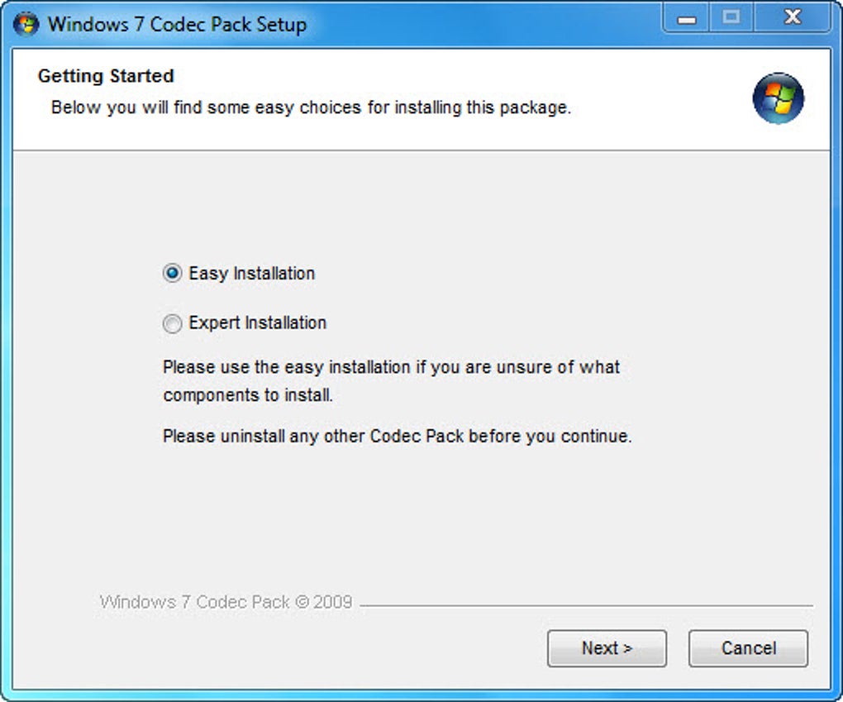Click the horizontal separator line beside the branding
Image resolution: width=843 pixels, height=702 pixels.
click(585, 605)
